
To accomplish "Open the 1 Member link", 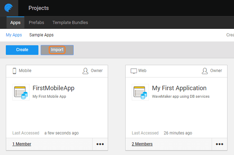I will click(x=22, y=144).
